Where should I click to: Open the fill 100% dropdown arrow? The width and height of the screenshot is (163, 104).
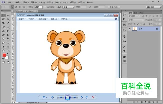160,24
